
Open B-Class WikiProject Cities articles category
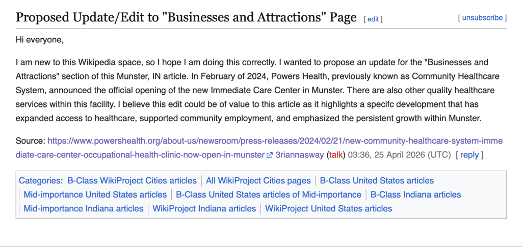tap(132, 180)
